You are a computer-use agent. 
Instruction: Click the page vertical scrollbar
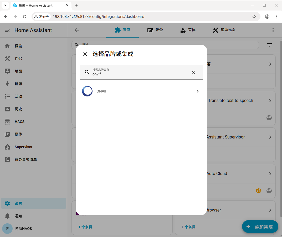coord(281,128)
